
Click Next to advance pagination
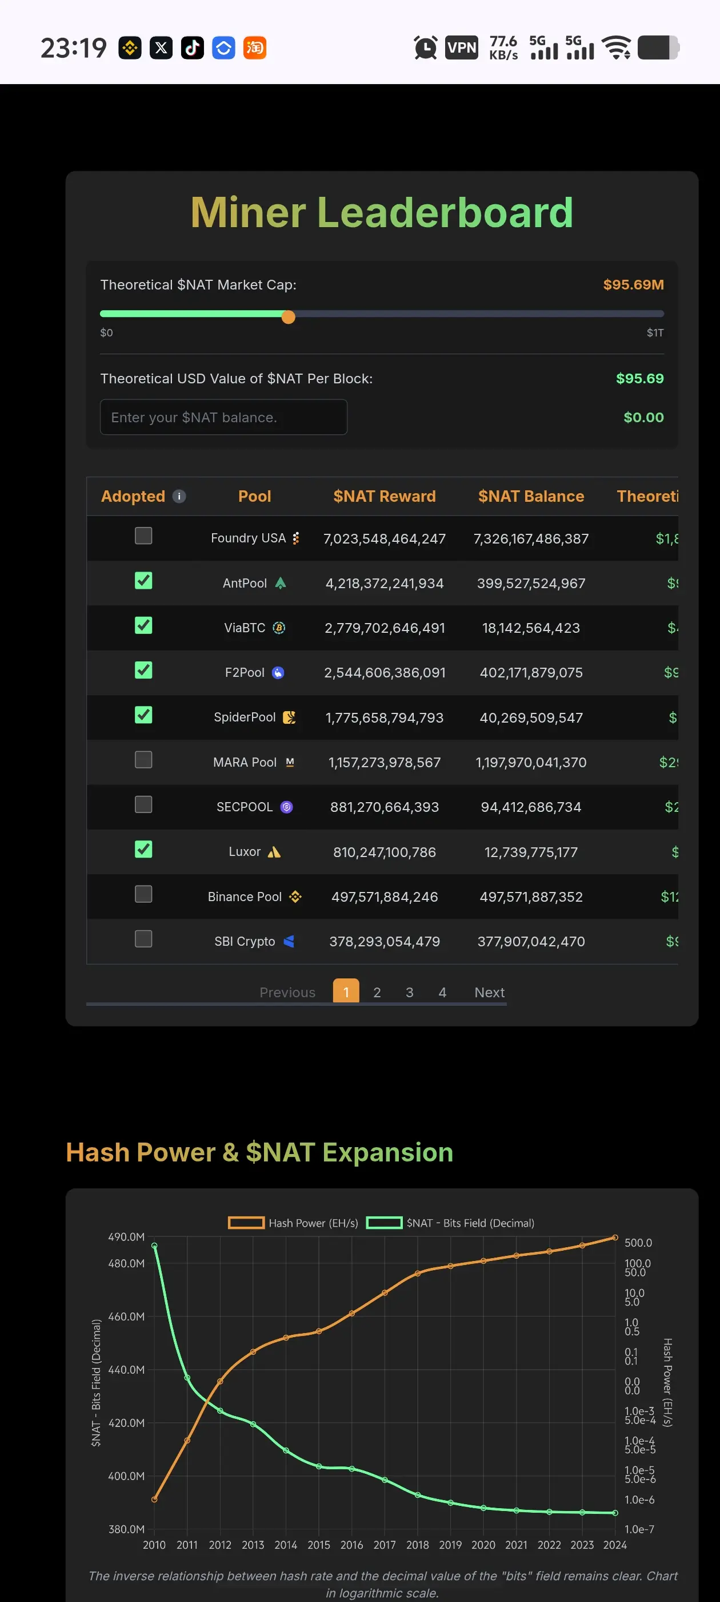490,992
